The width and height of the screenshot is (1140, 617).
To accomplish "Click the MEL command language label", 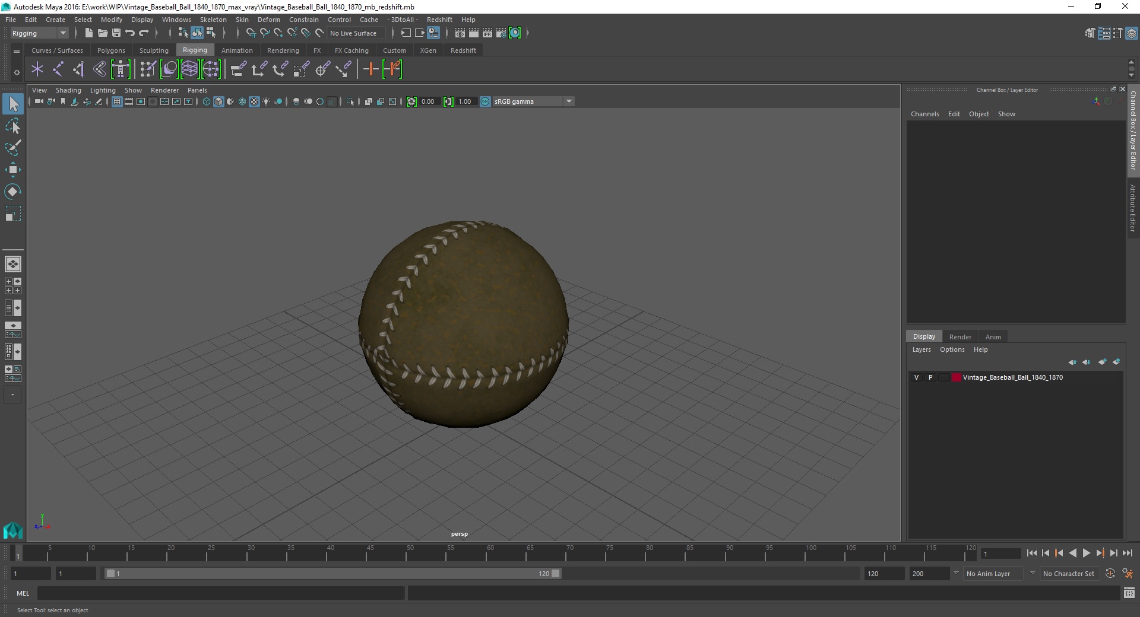I will [x=23, y=593].
